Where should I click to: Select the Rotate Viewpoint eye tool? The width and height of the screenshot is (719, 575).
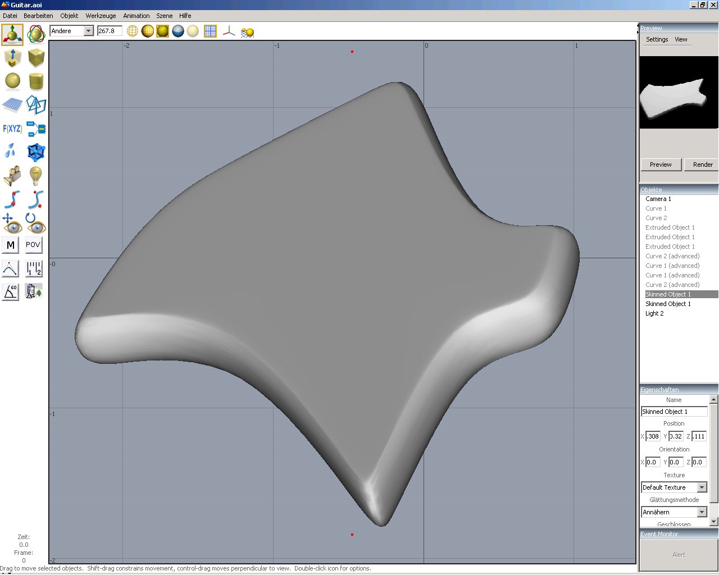pos(36,223)
